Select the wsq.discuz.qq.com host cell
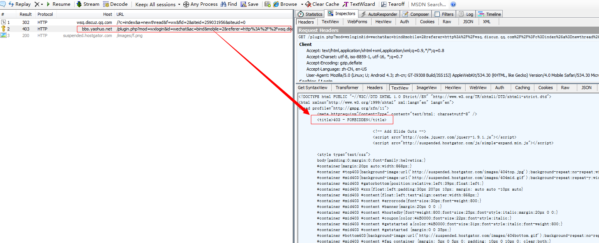Viewport: 599px width, 243px height. [x=94, y=22]
